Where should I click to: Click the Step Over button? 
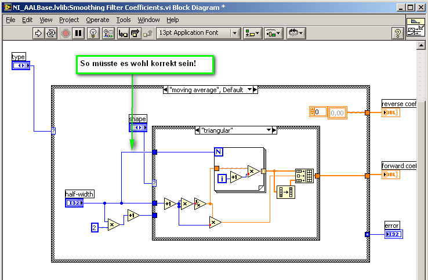click(135, 33)
